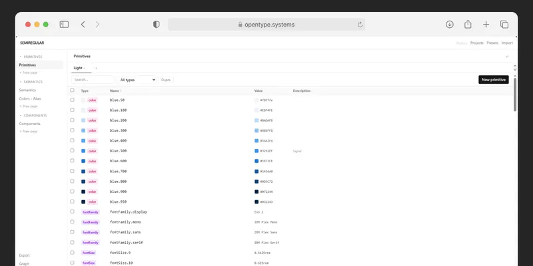Add new page under Primitives section

click(29, 72)
